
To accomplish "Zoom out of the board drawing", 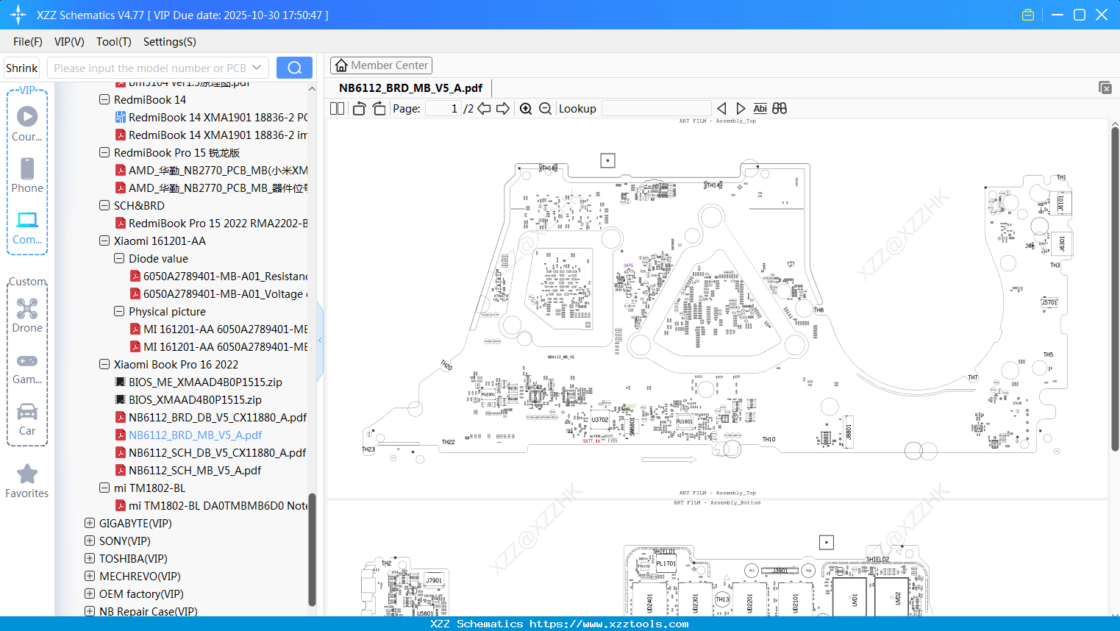I will (x=545, y=109).
